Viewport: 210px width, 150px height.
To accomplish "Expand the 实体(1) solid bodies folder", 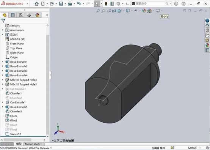I will [x=2, y=35].
